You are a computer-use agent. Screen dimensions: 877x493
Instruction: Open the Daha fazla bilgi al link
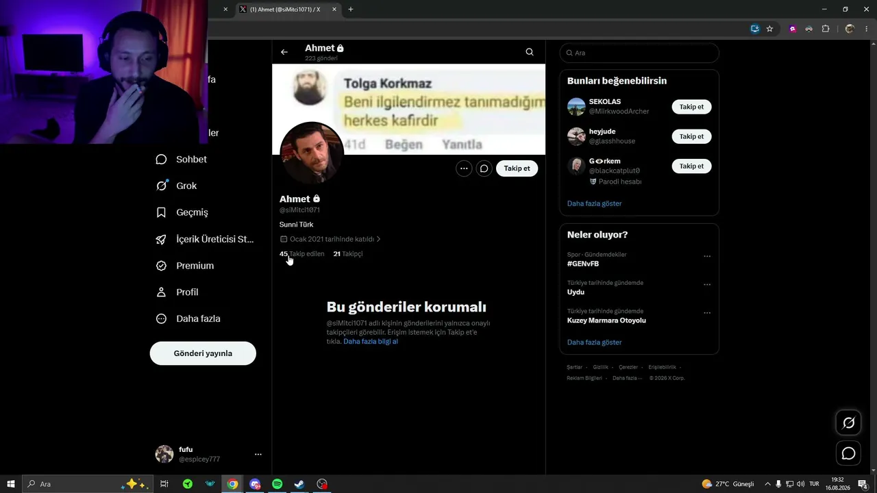371,342
